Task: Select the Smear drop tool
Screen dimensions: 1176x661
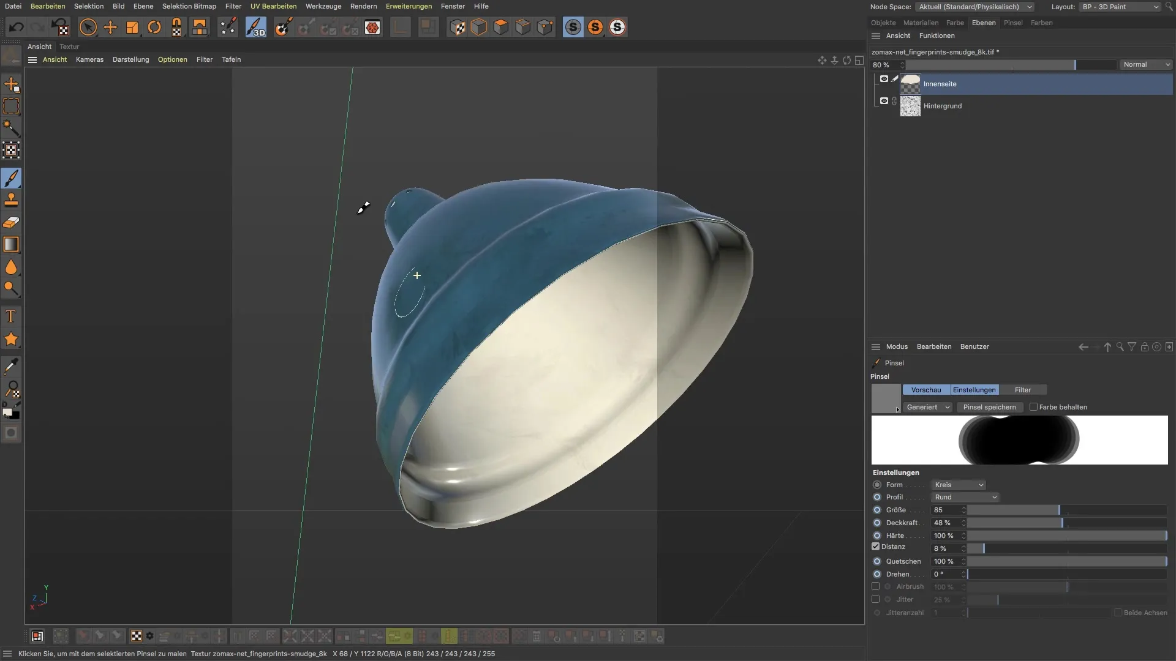Action: [11, 266]
